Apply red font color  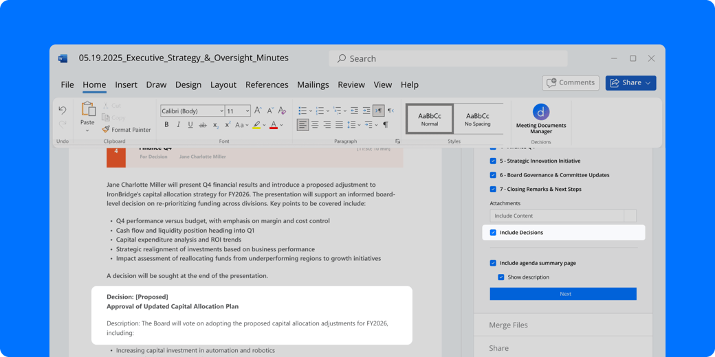[x=274, y=125]
